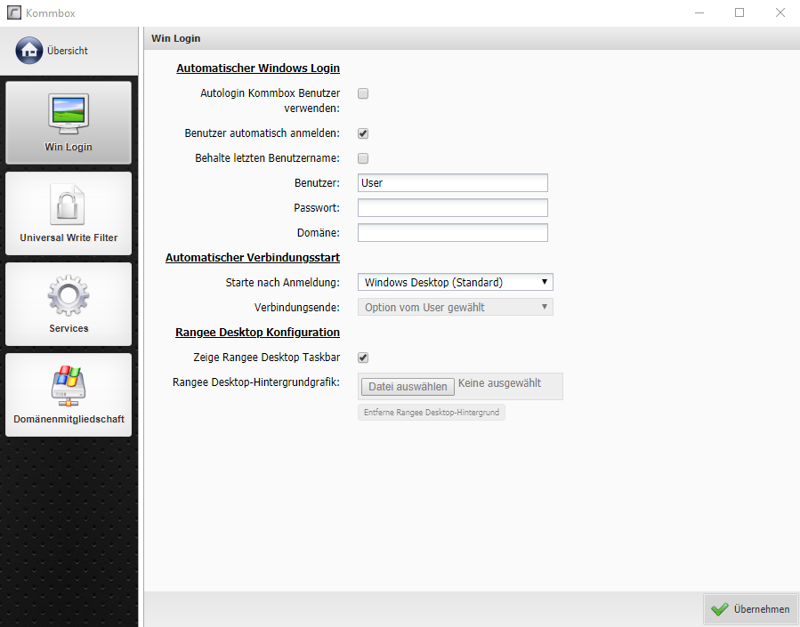This screenshot has width=800, height=627.
Task: Open the Verbindungsende dropdown
Action: [x=455, y=307]
